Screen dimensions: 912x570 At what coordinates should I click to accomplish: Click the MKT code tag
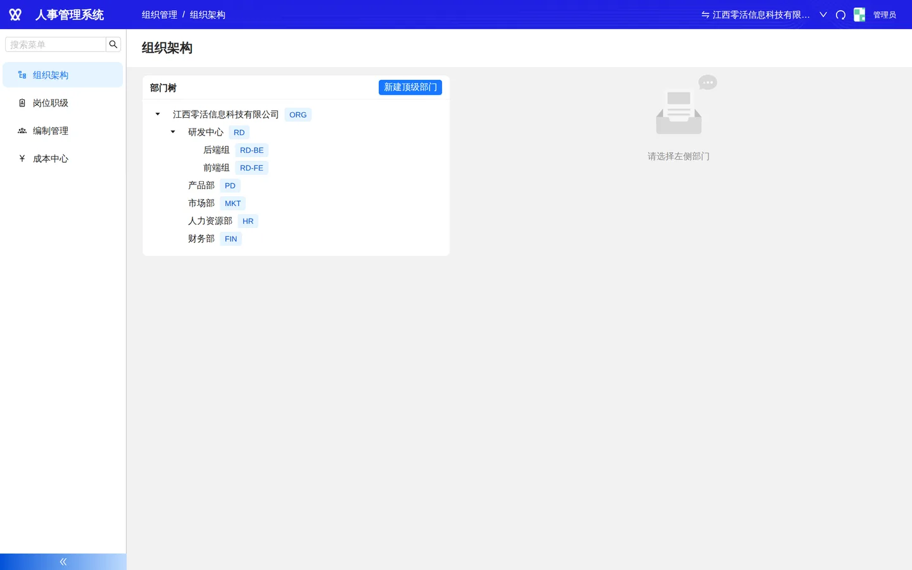point(232,203)
